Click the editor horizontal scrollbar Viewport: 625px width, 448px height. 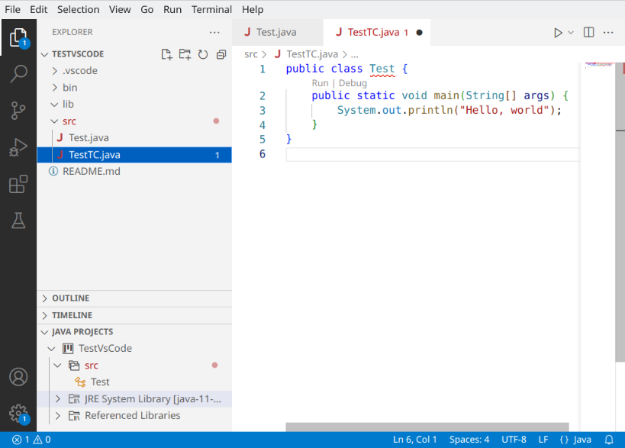tap(427, 427)
